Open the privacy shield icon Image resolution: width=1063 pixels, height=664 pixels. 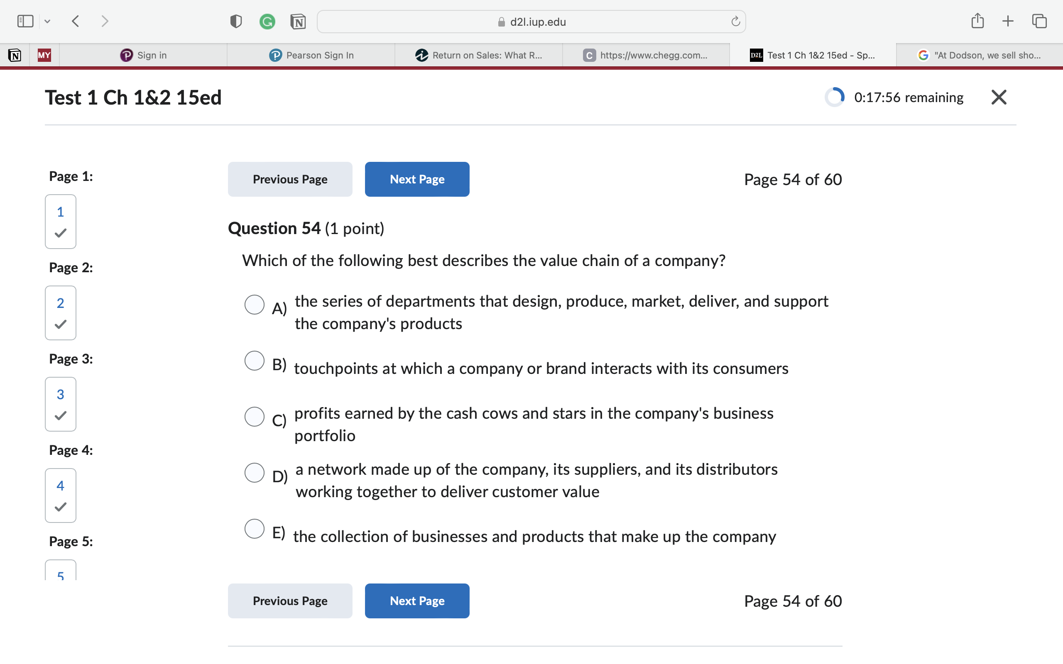(236, 21)
